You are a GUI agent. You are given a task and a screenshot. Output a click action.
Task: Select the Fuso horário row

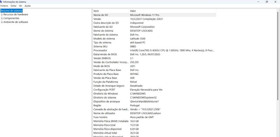tap(154, 117)
